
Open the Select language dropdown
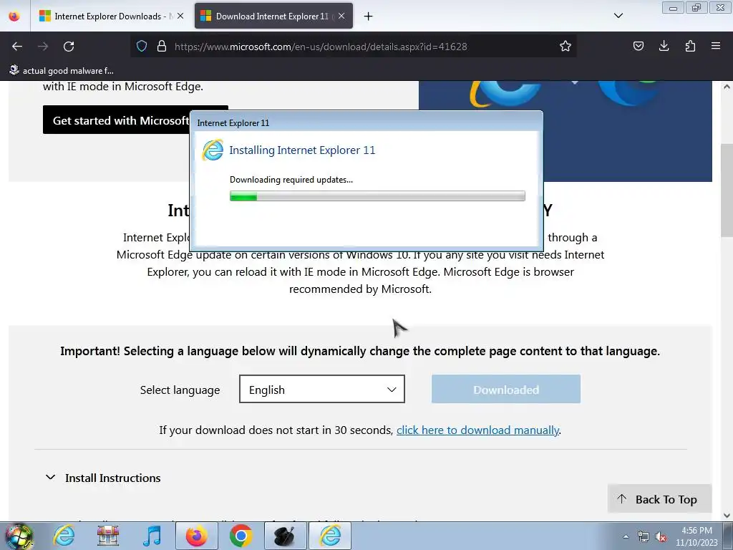321,389
